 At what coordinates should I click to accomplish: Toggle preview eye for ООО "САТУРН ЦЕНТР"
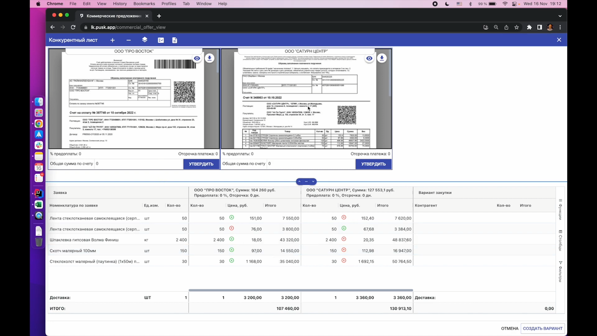pyautogui.click(x=369, y=58)
